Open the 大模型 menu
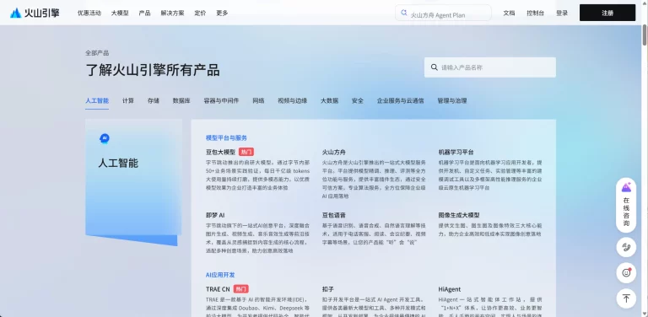This screenshot has width=648, height=317. click(120, 13)
